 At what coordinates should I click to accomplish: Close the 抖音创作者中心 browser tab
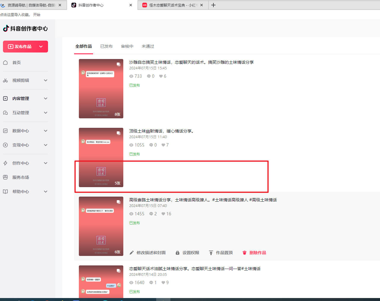coord(131,5)
